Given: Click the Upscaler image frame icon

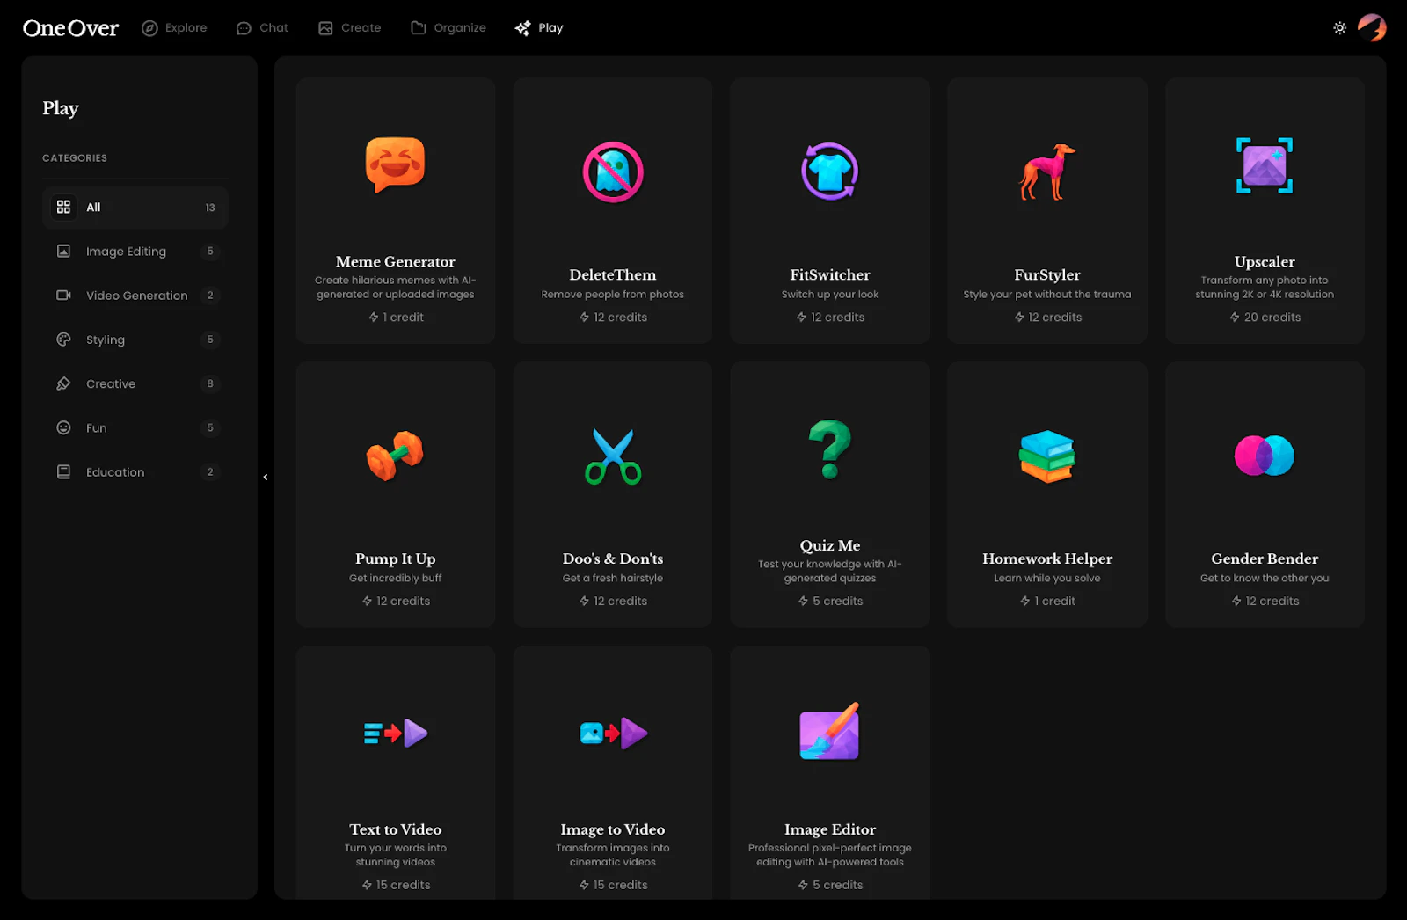Looking at the screenshot, I should pos(1265,165).
